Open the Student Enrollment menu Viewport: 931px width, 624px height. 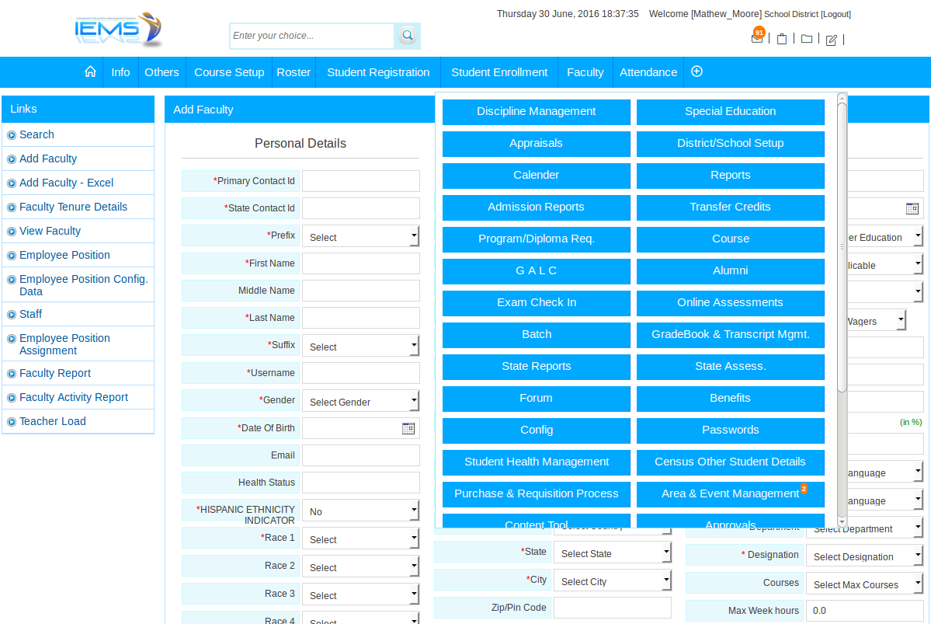499,72
